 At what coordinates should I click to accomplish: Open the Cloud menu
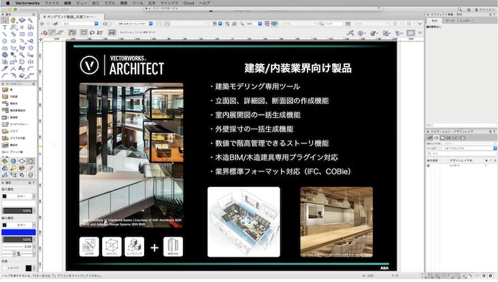pyautogui.click(x=188, y=3)
